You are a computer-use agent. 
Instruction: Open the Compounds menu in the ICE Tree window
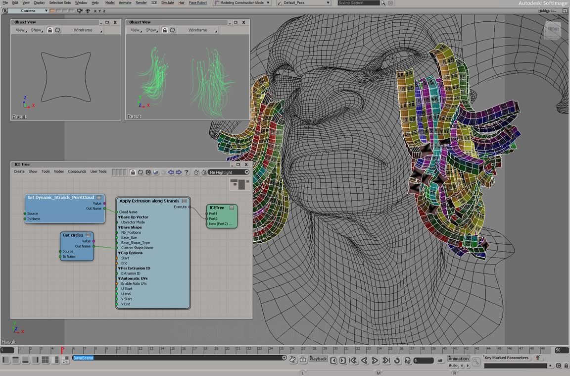77,171
